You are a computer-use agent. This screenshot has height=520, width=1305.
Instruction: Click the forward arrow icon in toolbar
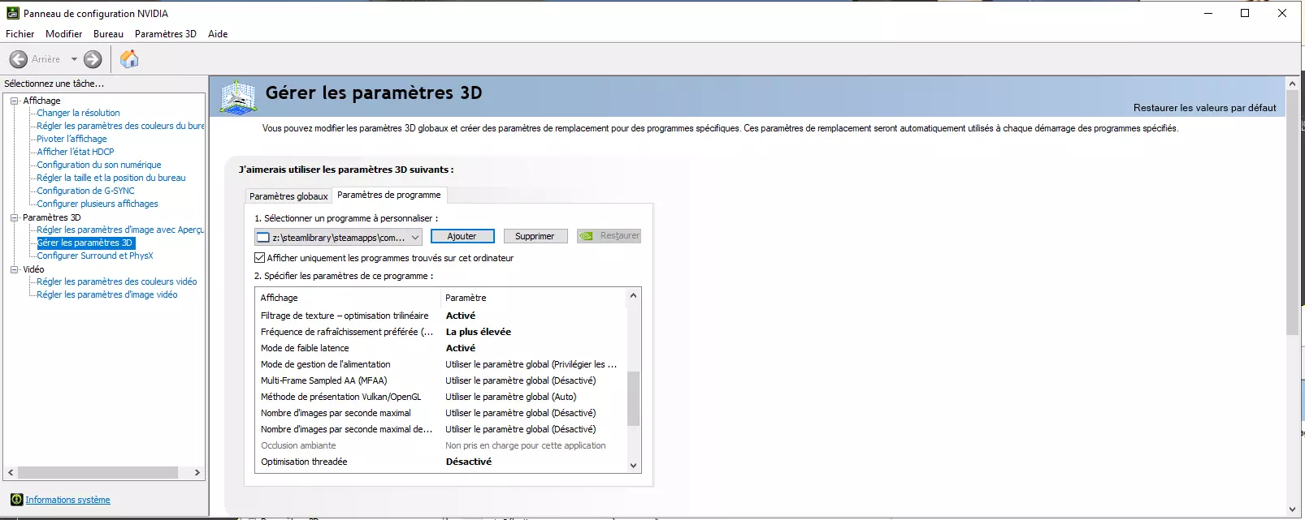tap(93, 59)
